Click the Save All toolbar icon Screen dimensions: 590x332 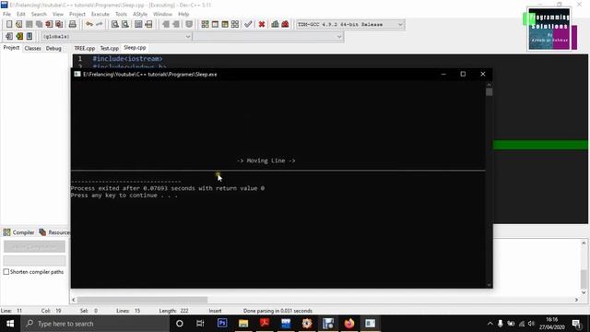click(39, 24)
